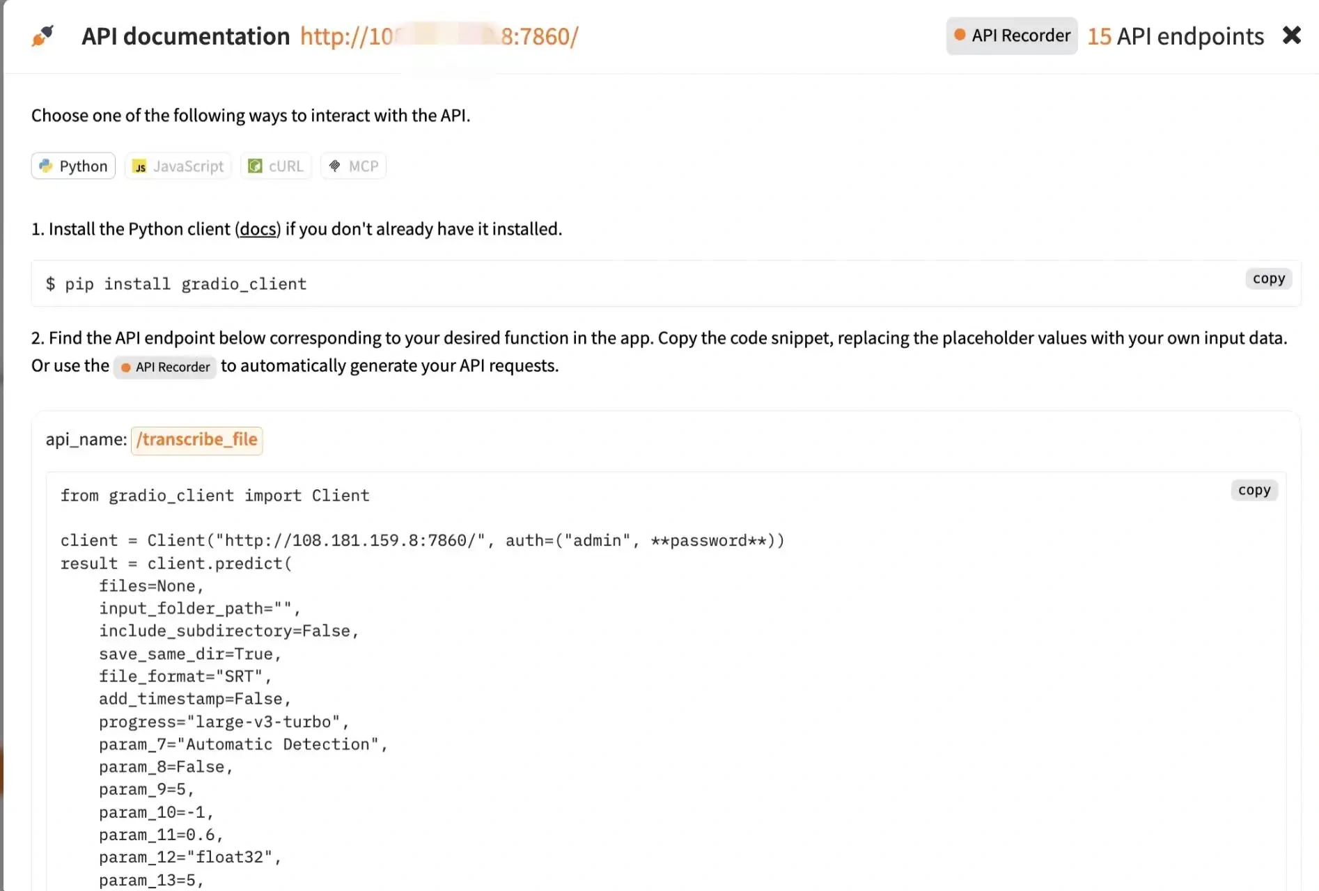The image size is (1319, 891).
Task: Click the 15 API endpoints label
Action: tap(1176, 36)
